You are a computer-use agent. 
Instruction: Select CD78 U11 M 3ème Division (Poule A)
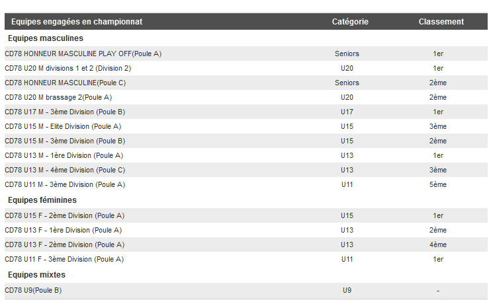click(x=65, y=184)
